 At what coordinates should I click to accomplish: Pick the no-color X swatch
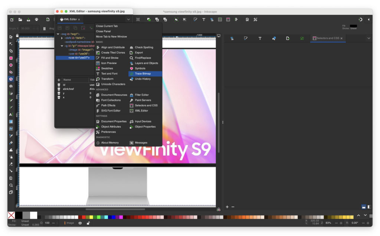point(11,215)
